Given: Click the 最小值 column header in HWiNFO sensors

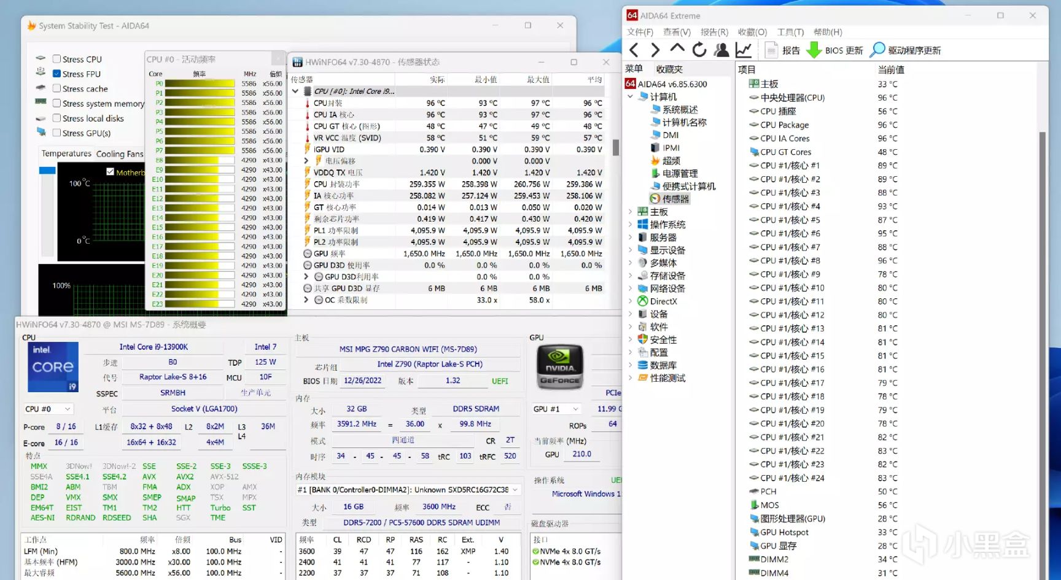Looking at the screenshot, I should coord(486,80).
